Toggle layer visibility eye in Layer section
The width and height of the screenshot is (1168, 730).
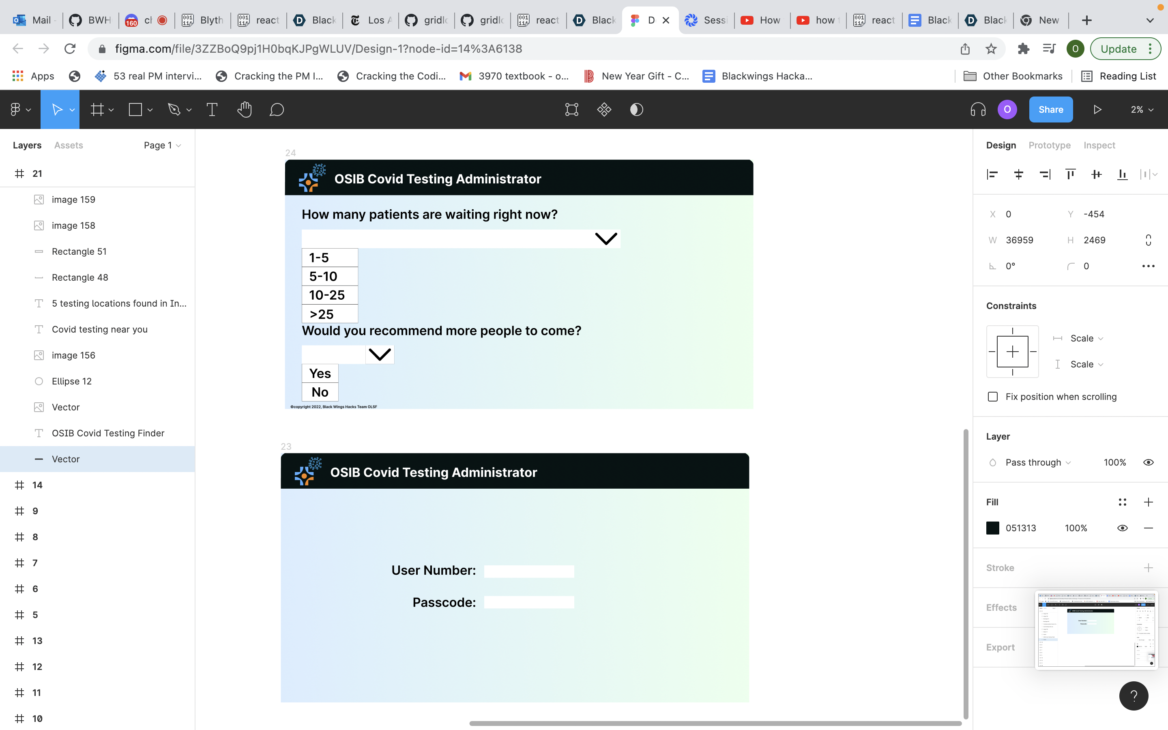[1148, 462]
